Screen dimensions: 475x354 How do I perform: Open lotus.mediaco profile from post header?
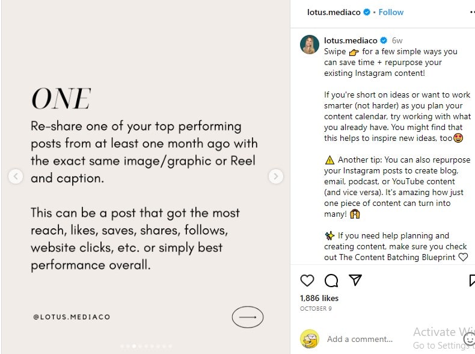[334, 12]
